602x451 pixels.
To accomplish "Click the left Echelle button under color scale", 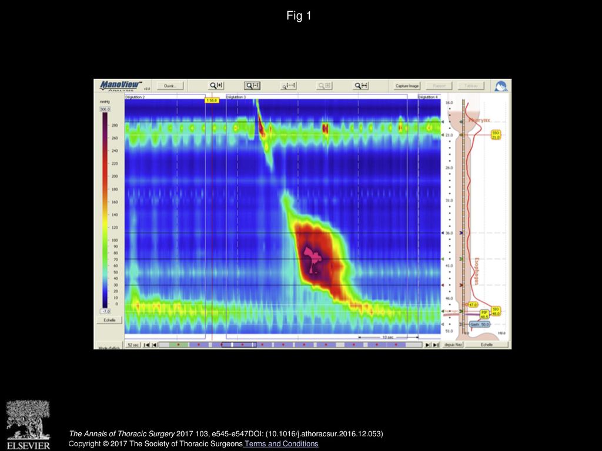I will point(109,320).
